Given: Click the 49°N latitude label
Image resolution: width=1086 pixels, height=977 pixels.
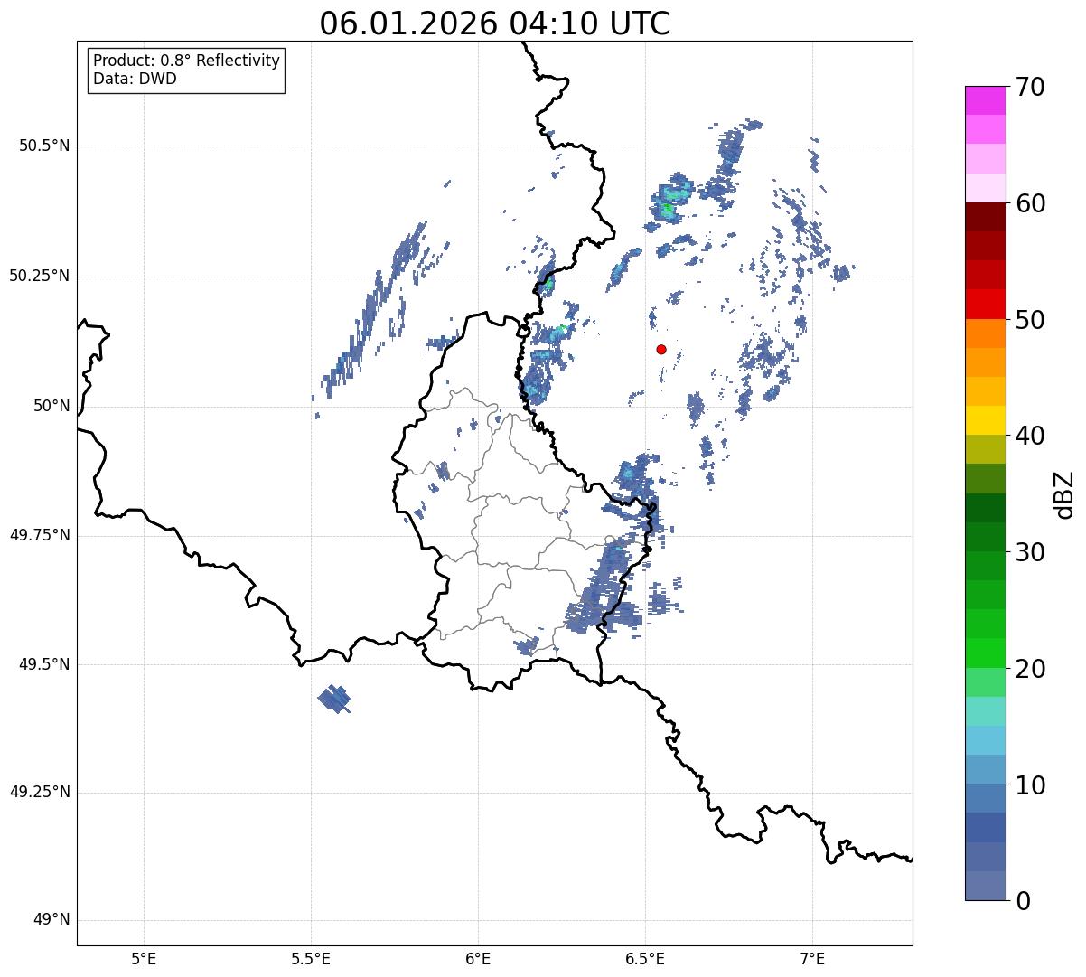Looking at the screenshot, I should 51,920.
